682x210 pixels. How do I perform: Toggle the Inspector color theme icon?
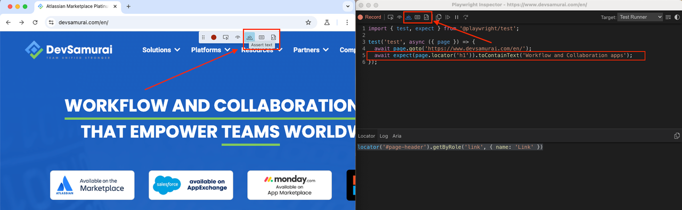677,17
